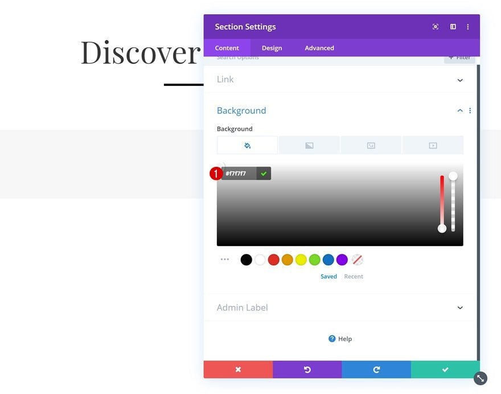The height and width of the screenshot is (394, 501).
Task: Expand the Link section
Action: [x=340, y=80]
